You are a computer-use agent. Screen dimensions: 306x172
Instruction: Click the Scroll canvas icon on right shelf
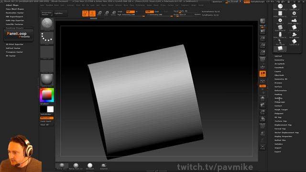pos(262,32)
